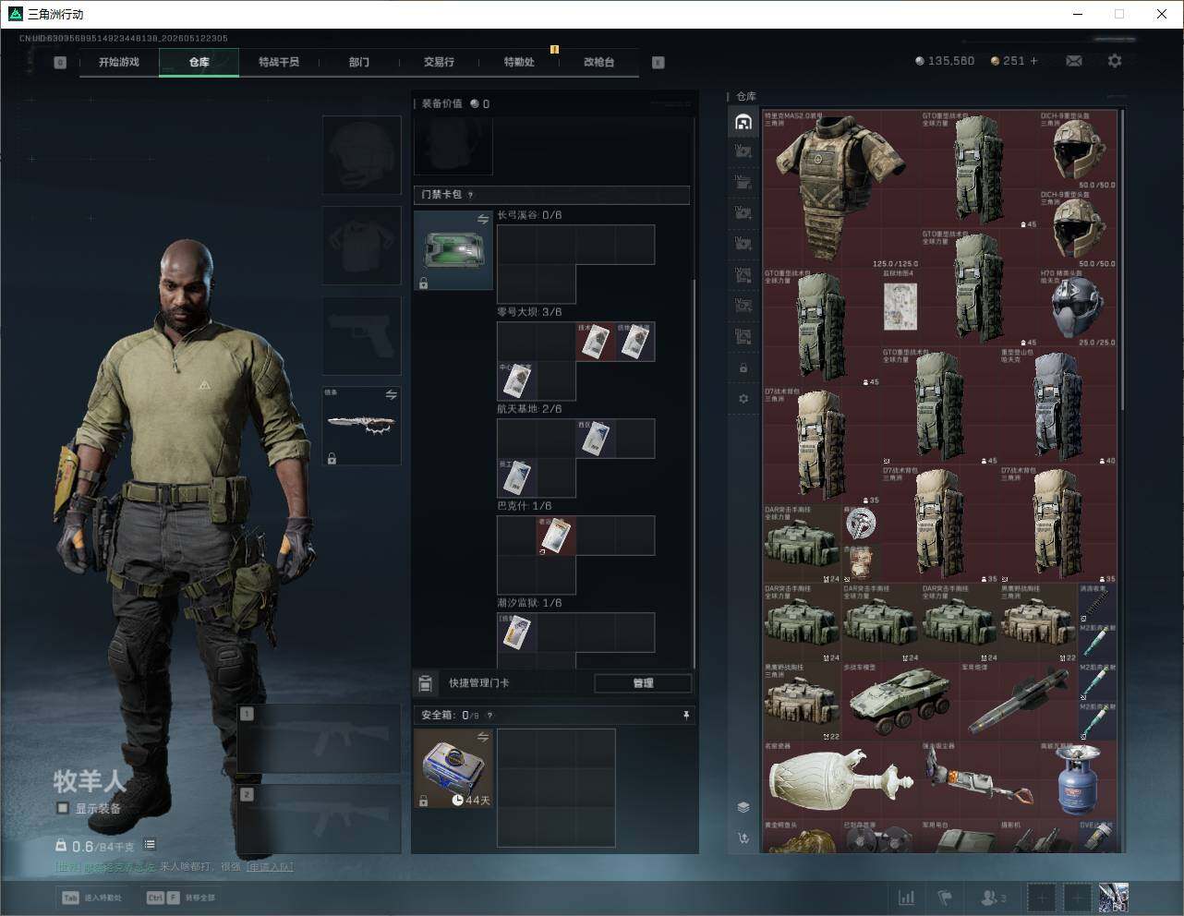Open the 特勤处 tab
Image resolution: width=1184 pixels, height=916 pixels.
pyautogui.click(x=519, y=63)
